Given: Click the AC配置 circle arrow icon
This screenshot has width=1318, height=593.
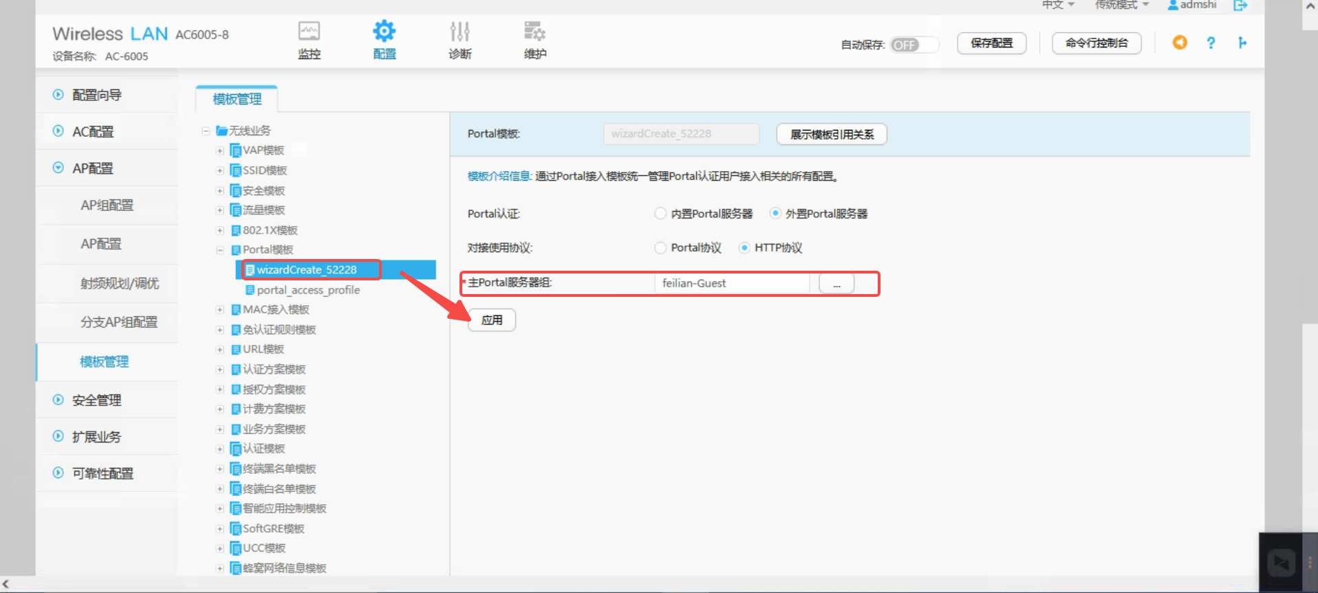Looking at the screenshot, I should coord(58,131).
